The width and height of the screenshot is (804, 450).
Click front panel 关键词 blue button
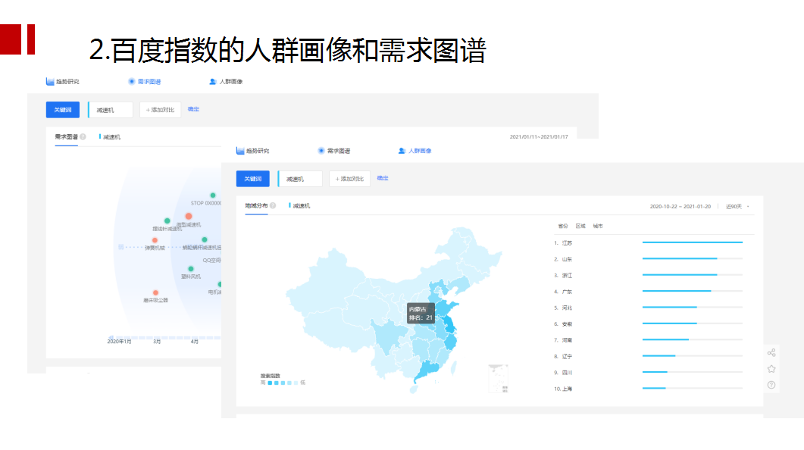tap(253, 179)
